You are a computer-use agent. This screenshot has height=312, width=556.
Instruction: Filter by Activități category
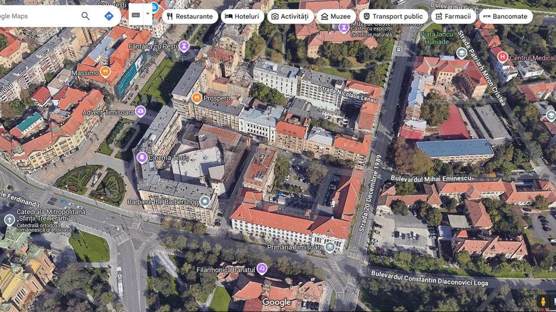click(290, 17)
